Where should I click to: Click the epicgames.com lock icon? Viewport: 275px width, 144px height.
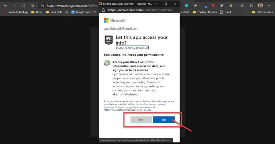point(42,5)
